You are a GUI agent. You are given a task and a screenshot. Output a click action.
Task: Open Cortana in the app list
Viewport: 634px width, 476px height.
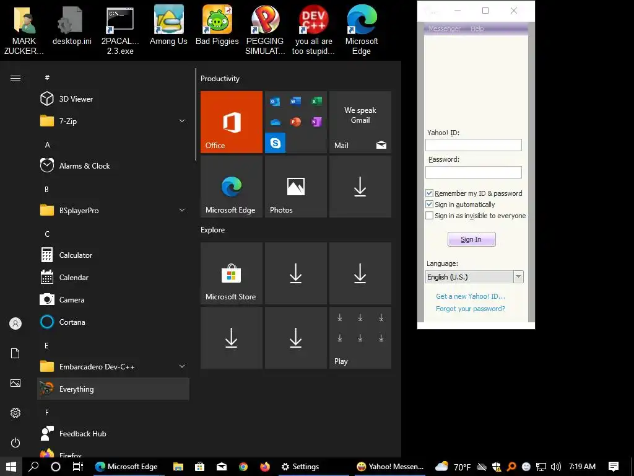113,322
